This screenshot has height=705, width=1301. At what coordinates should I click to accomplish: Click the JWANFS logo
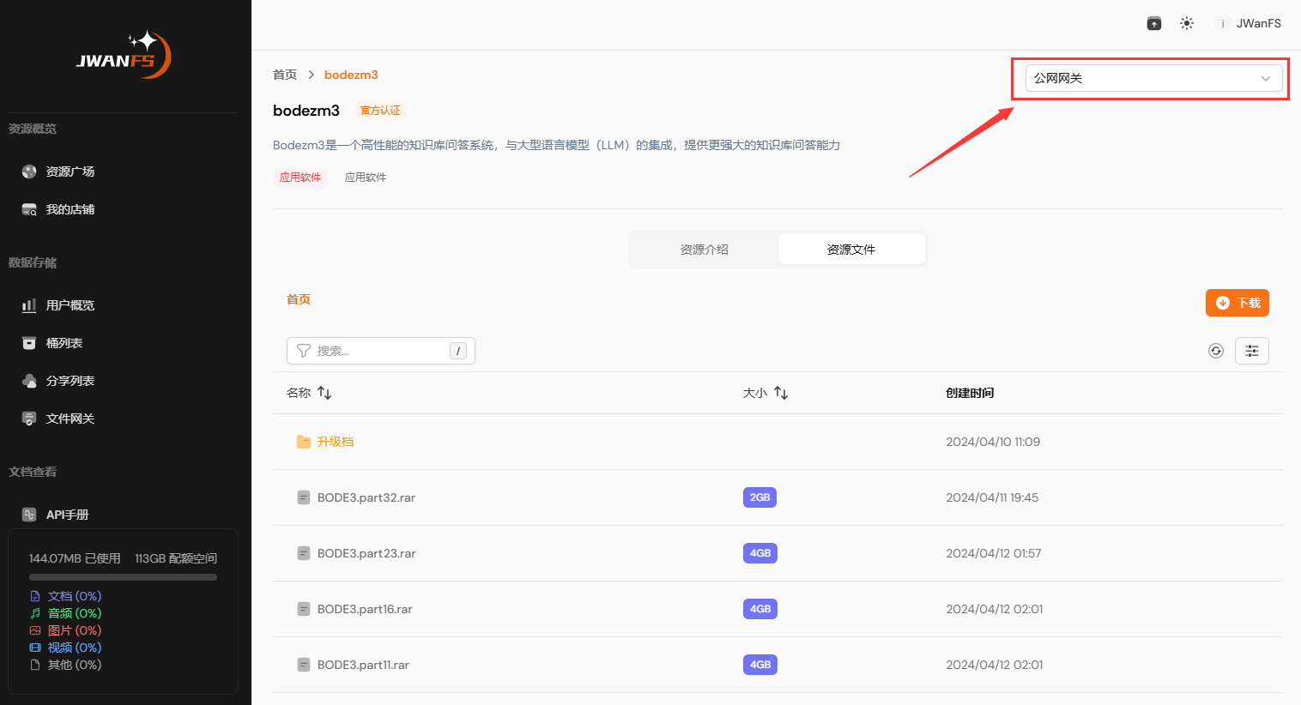(x=124, y=55)
